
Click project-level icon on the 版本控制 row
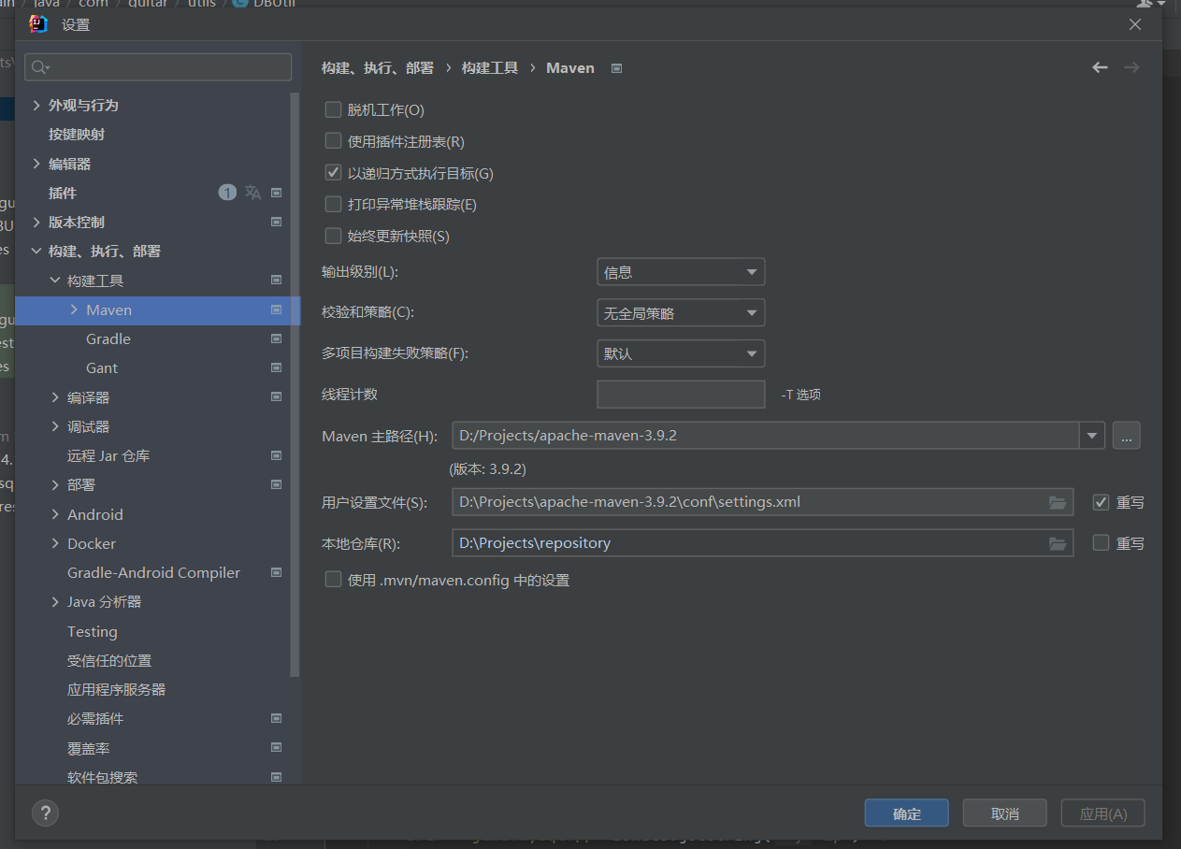[x=276, y=222]
